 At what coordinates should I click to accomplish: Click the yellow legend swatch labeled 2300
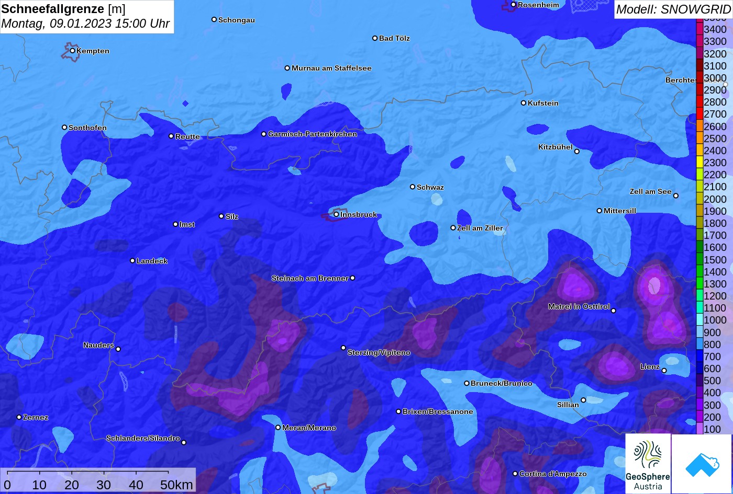click(x=699, y=163)
